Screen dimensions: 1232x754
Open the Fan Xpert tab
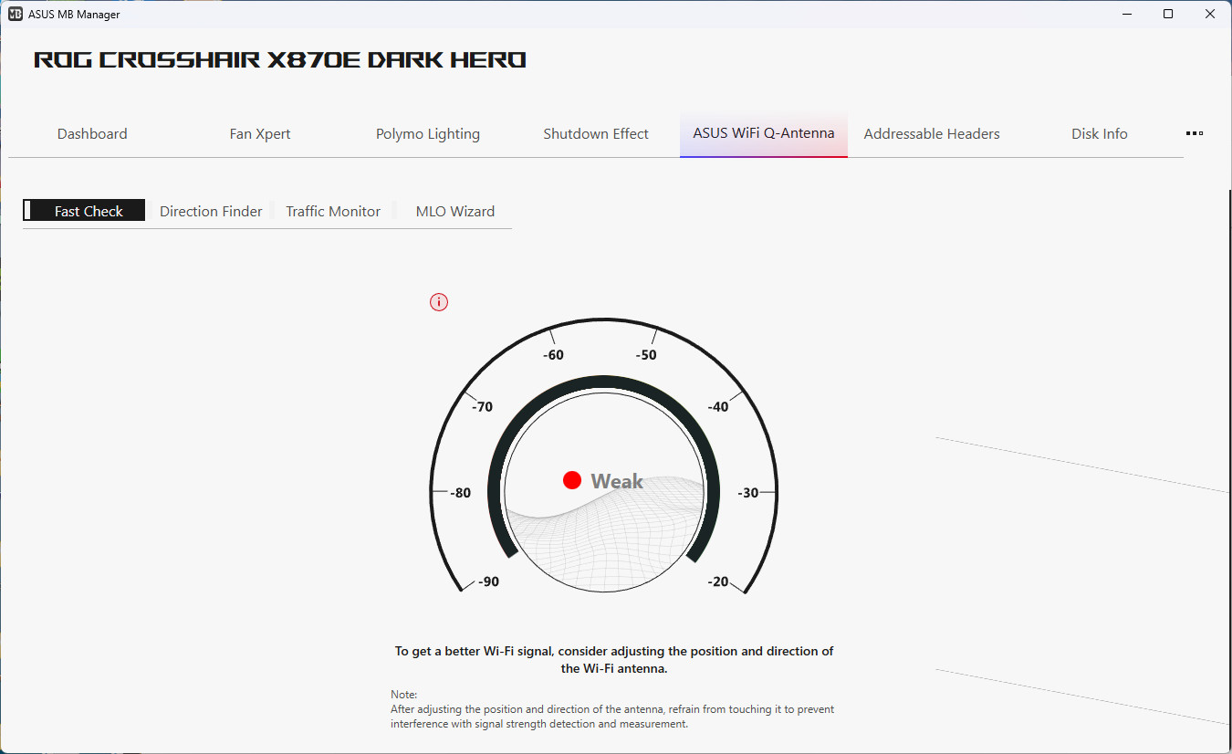pos(260,134)
